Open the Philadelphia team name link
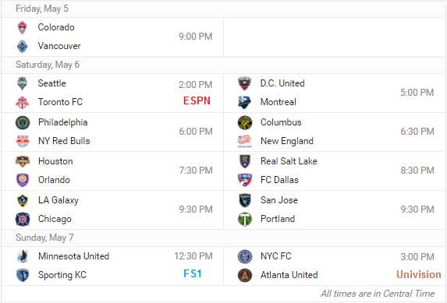 tap(62, 122)
